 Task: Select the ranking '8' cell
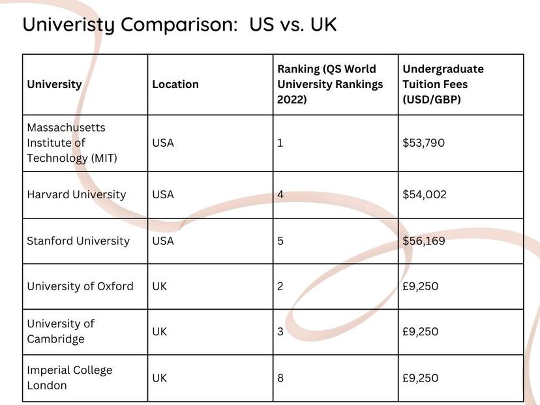pyautogui.click(x=336, y=378)
